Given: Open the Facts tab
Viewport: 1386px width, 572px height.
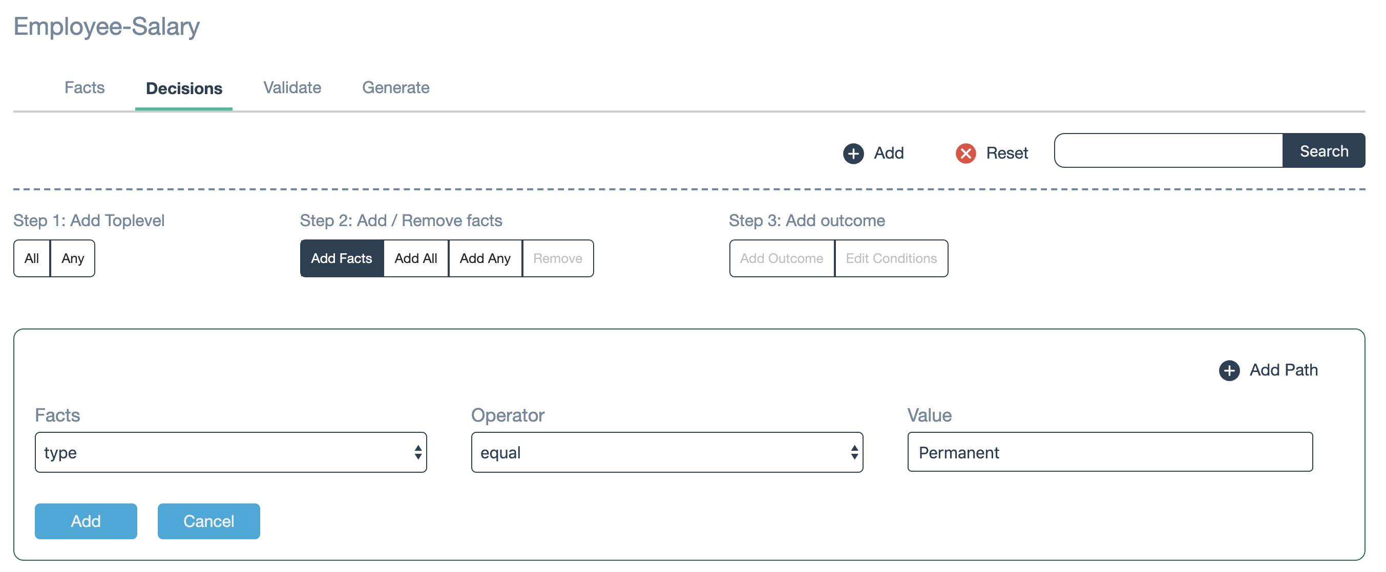Looking at the screenshot, I should (85, 87).
